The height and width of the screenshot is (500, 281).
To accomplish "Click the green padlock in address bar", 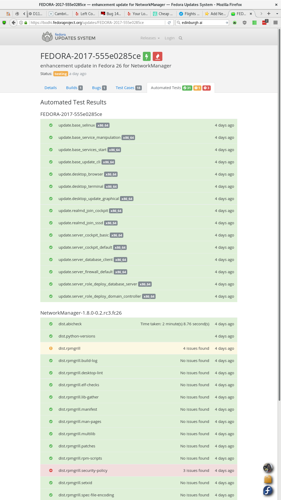I will coord(26,23).
